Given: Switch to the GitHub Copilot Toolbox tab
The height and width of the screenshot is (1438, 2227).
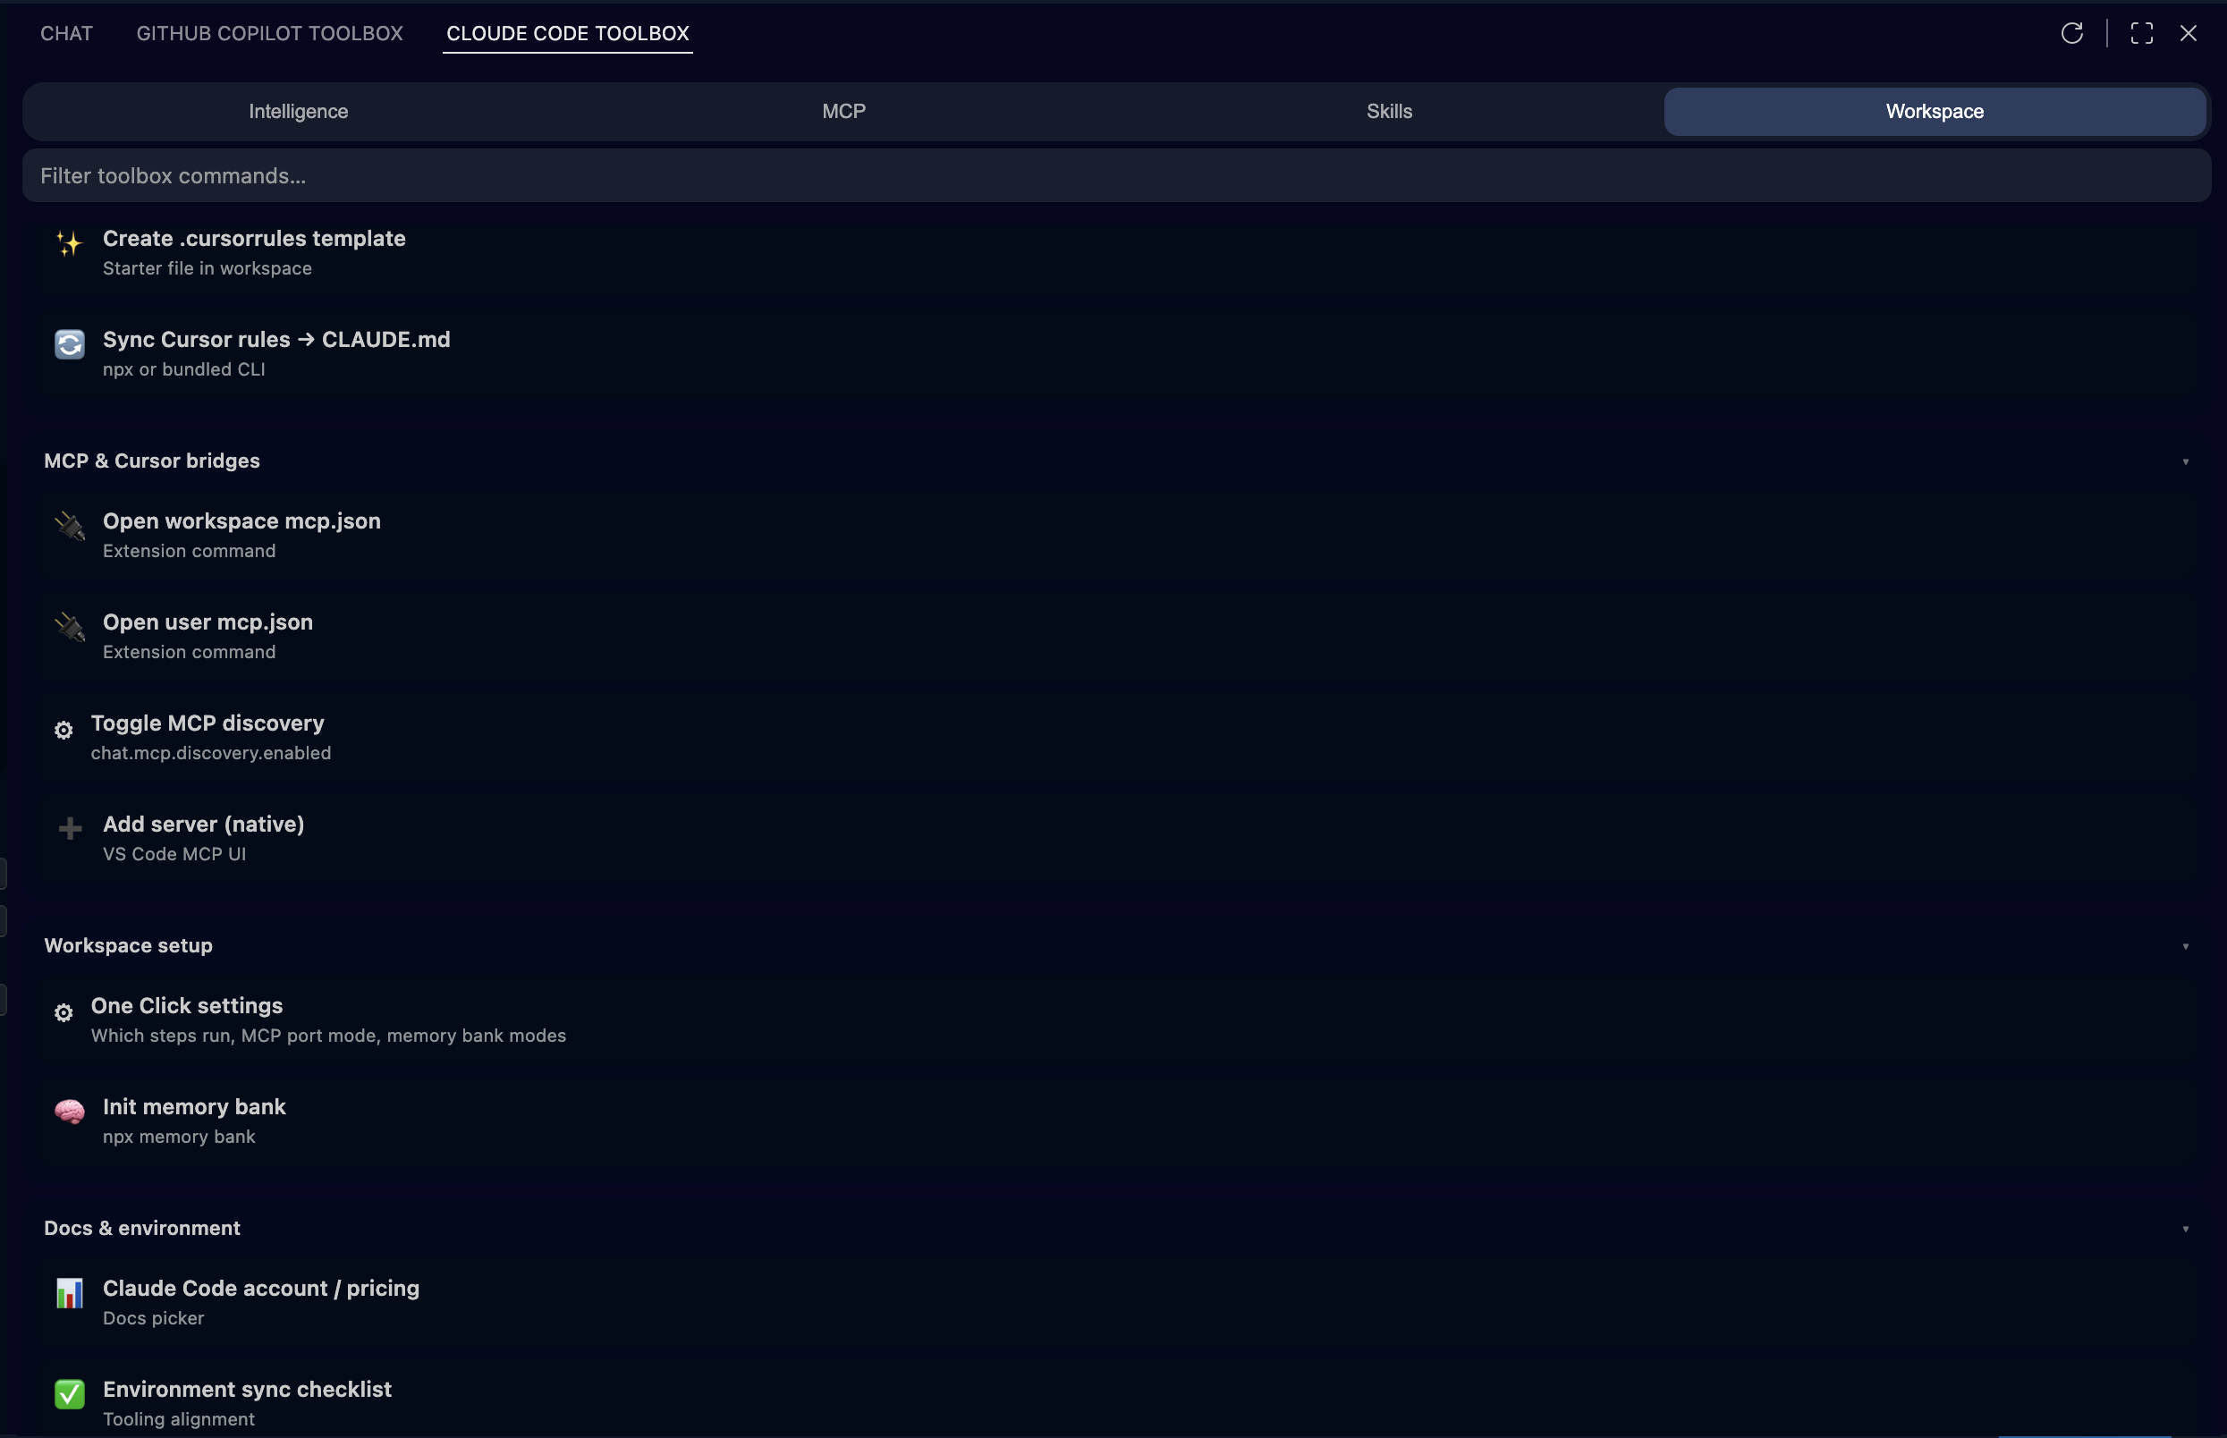Looking at the screenshot, I should click(x=270, y=33).
